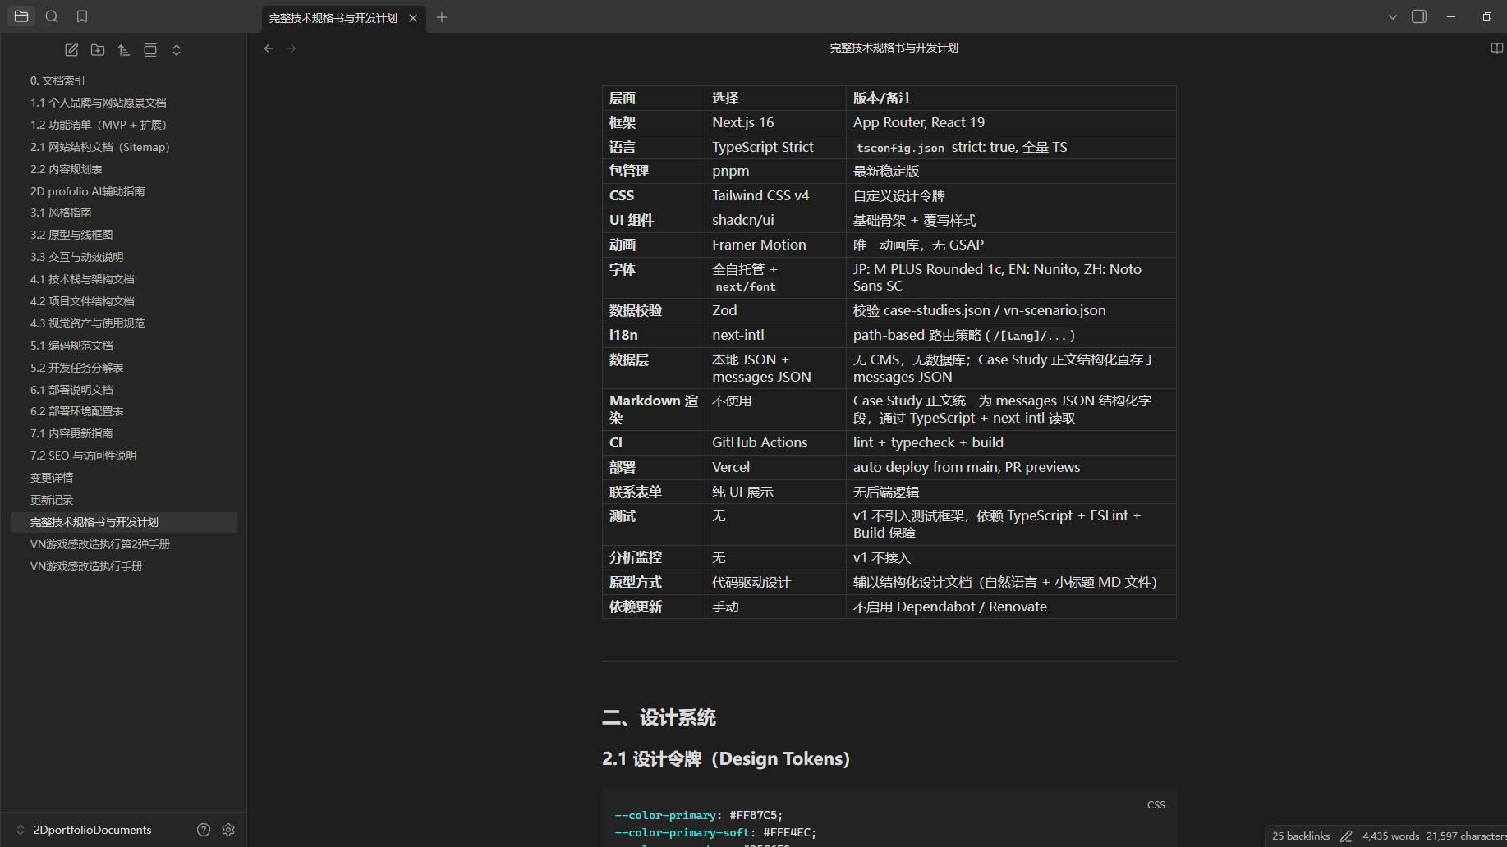Create a new folder in sidebar
1507x847 pixels.
98,50
